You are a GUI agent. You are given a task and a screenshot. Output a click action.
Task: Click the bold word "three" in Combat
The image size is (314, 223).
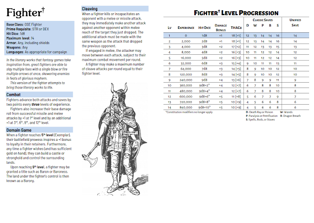35,105
